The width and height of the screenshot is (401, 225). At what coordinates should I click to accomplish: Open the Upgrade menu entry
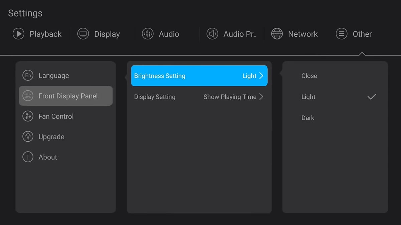click(51, 137)
